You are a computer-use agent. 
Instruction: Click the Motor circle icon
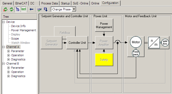136,42
